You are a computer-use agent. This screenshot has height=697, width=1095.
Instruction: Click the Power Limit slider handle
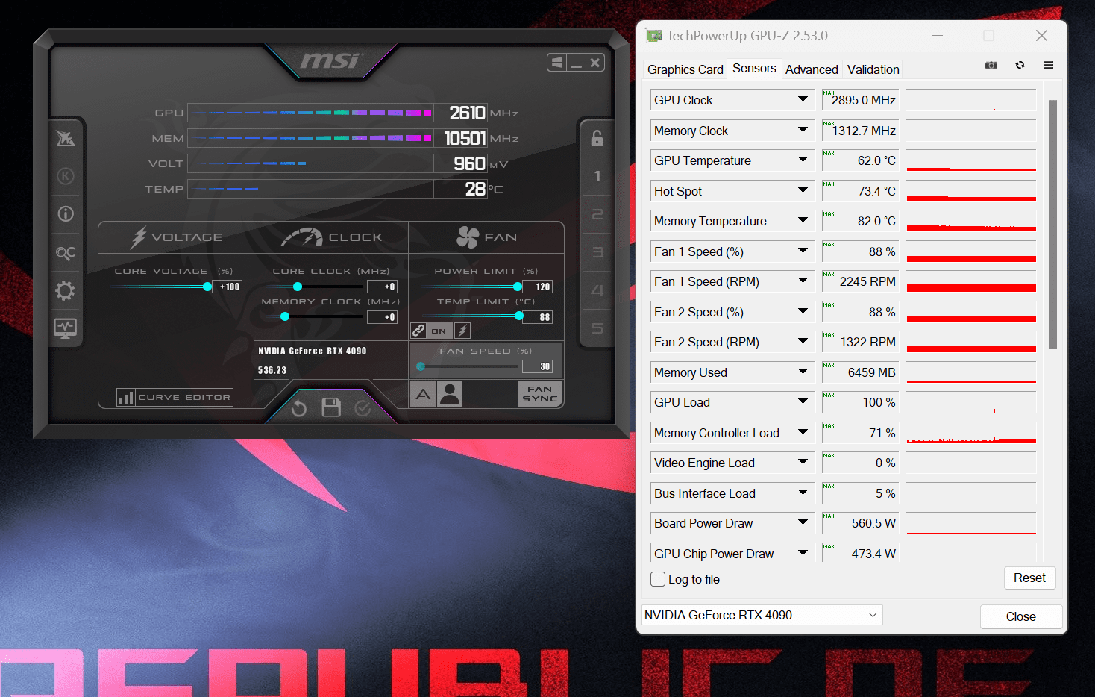518,287
